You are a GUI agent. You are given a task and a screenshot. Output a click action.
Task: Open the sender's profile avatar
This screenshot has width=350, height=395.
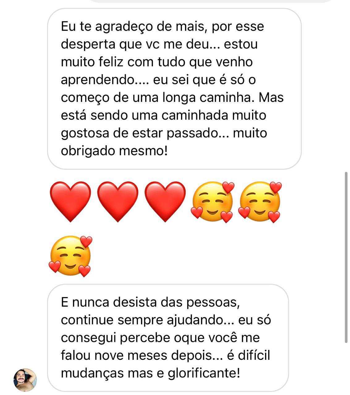[x=25, y=380]
